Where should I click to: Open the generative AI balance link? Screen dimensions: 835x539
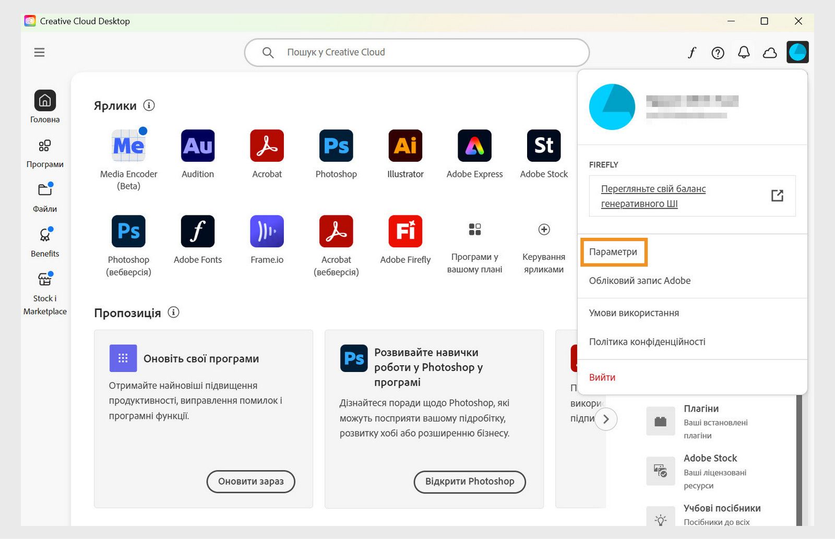(653, 196)
